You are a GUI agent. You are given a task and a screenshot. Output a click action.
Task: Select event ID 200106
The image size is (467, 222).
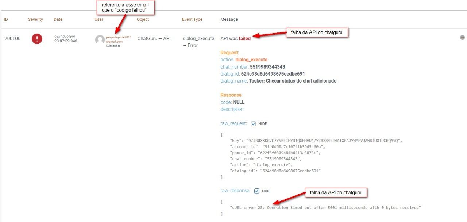pyautogui.click(x=12, y=38)
